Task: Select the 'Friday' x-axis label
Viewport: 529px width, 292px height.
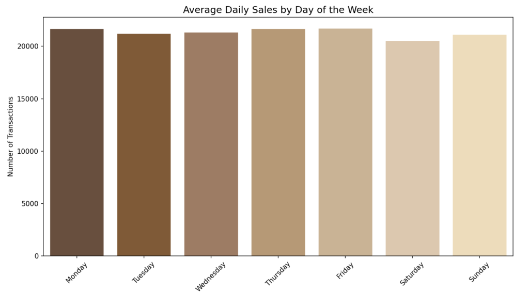Action: pos(345,271)
